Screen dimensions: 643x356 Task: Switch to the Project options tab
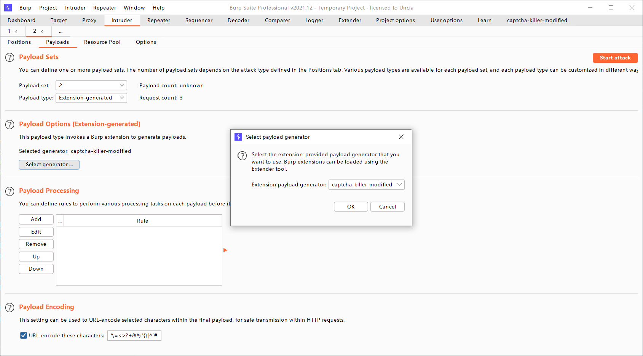coord(396,21)
